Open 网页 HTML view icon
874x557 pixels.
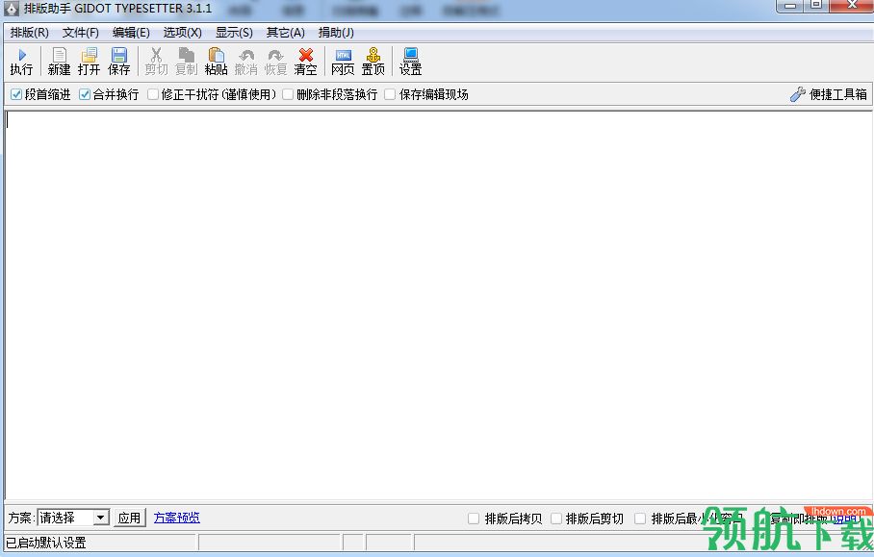[343, 62]
